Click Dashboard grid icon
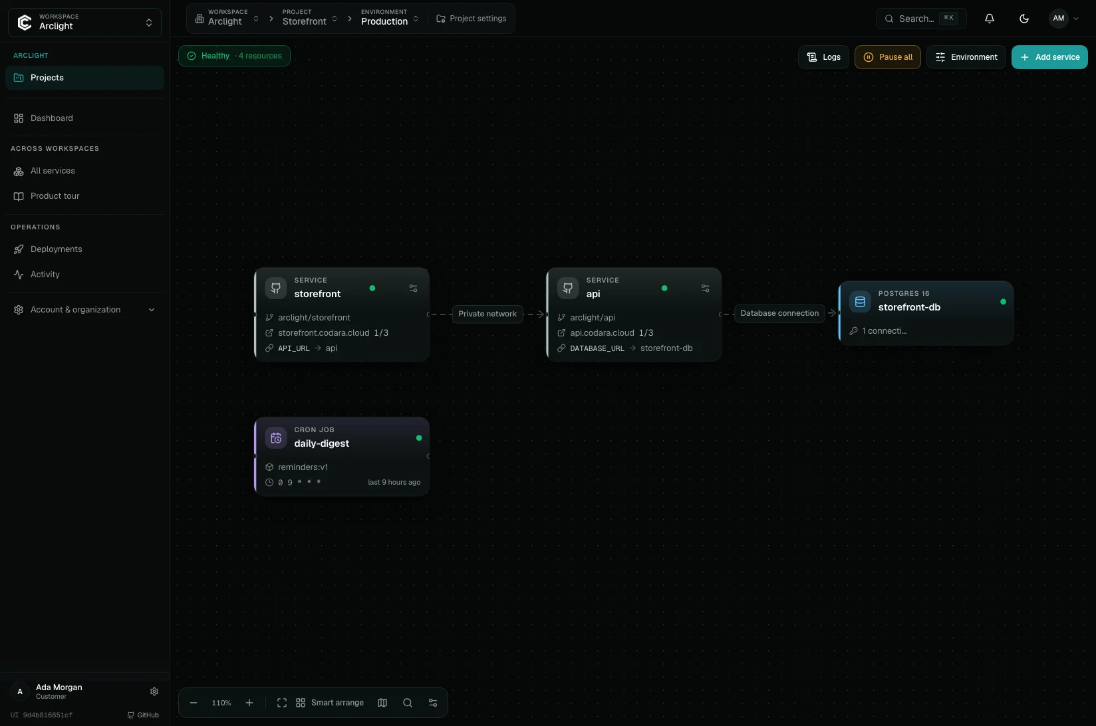 19,118
